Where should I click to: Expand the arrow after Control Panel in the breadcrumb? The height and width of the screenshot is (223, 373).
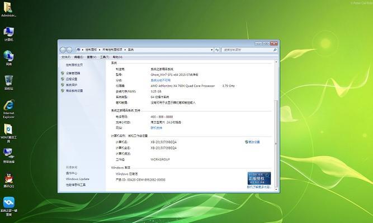[100, 50]
